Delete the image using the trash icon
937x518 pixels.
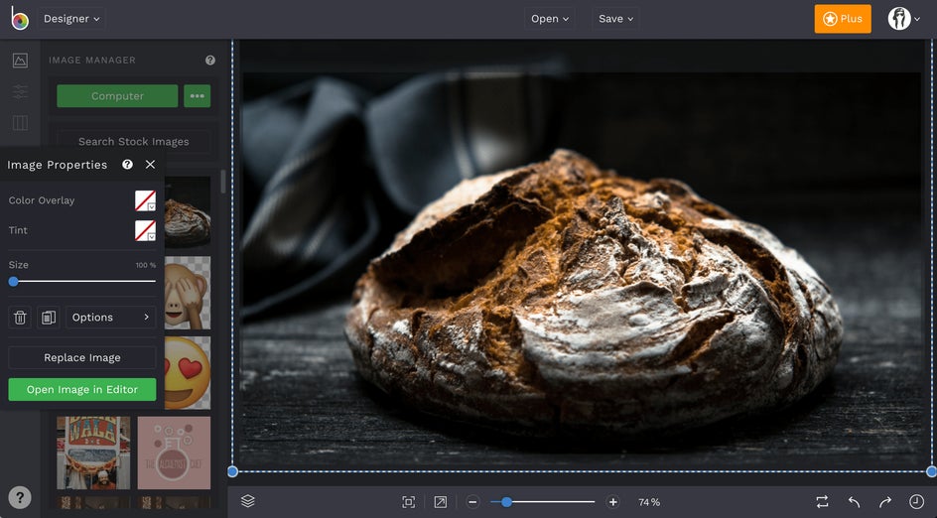coord(20,318)
